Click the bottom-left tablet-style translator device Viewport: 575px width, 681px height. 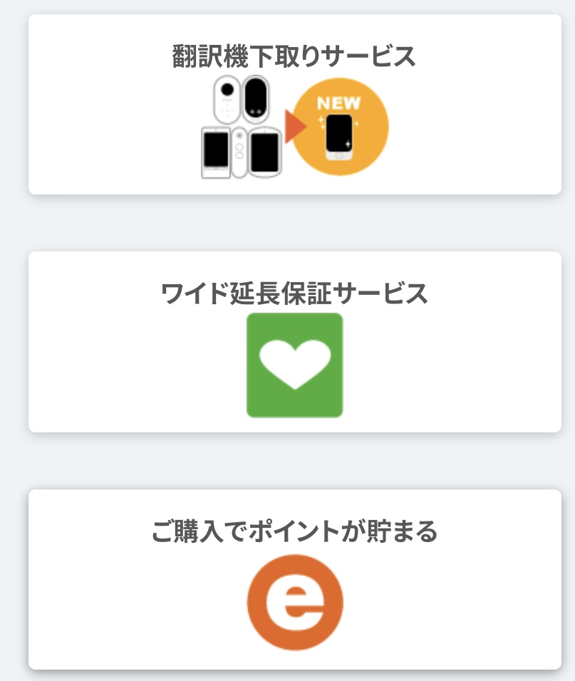(216, 152)
